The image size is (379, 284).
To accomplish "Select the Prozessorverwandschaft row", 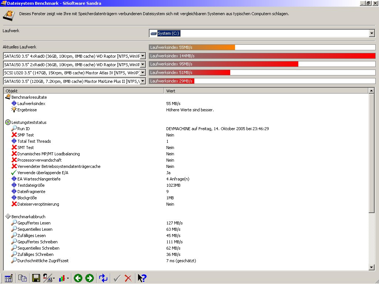I will (x=186, y=160).
